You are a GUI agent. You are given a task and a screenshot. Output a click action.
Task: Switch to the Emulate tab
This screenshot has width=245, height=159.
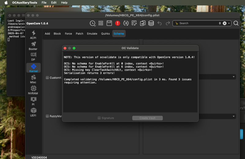(92, 34)
